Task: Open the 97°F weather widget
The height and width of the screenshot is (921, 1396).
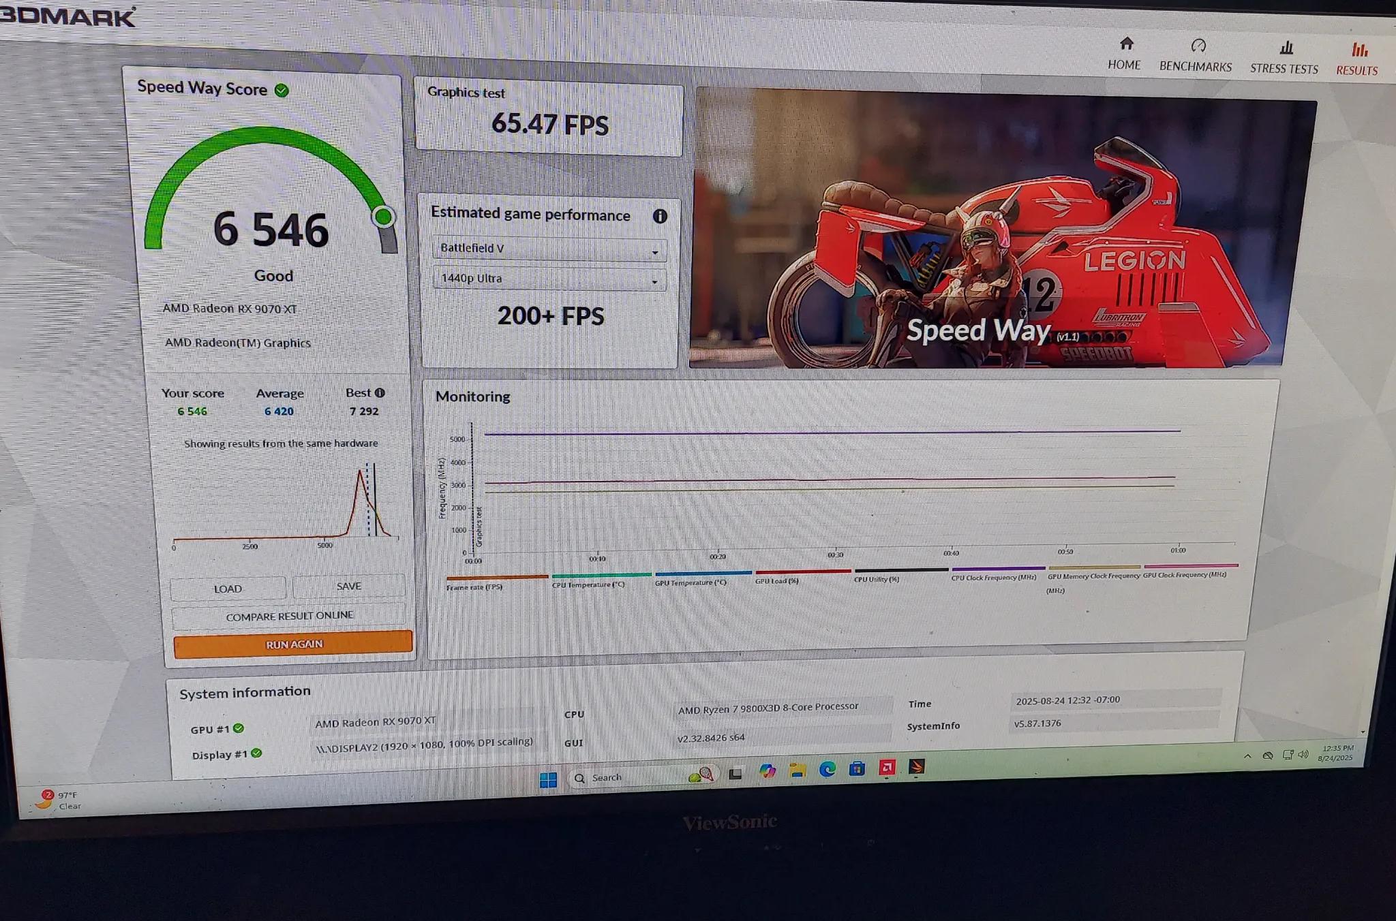Action: pyautogui.click(x=60, y=800)
